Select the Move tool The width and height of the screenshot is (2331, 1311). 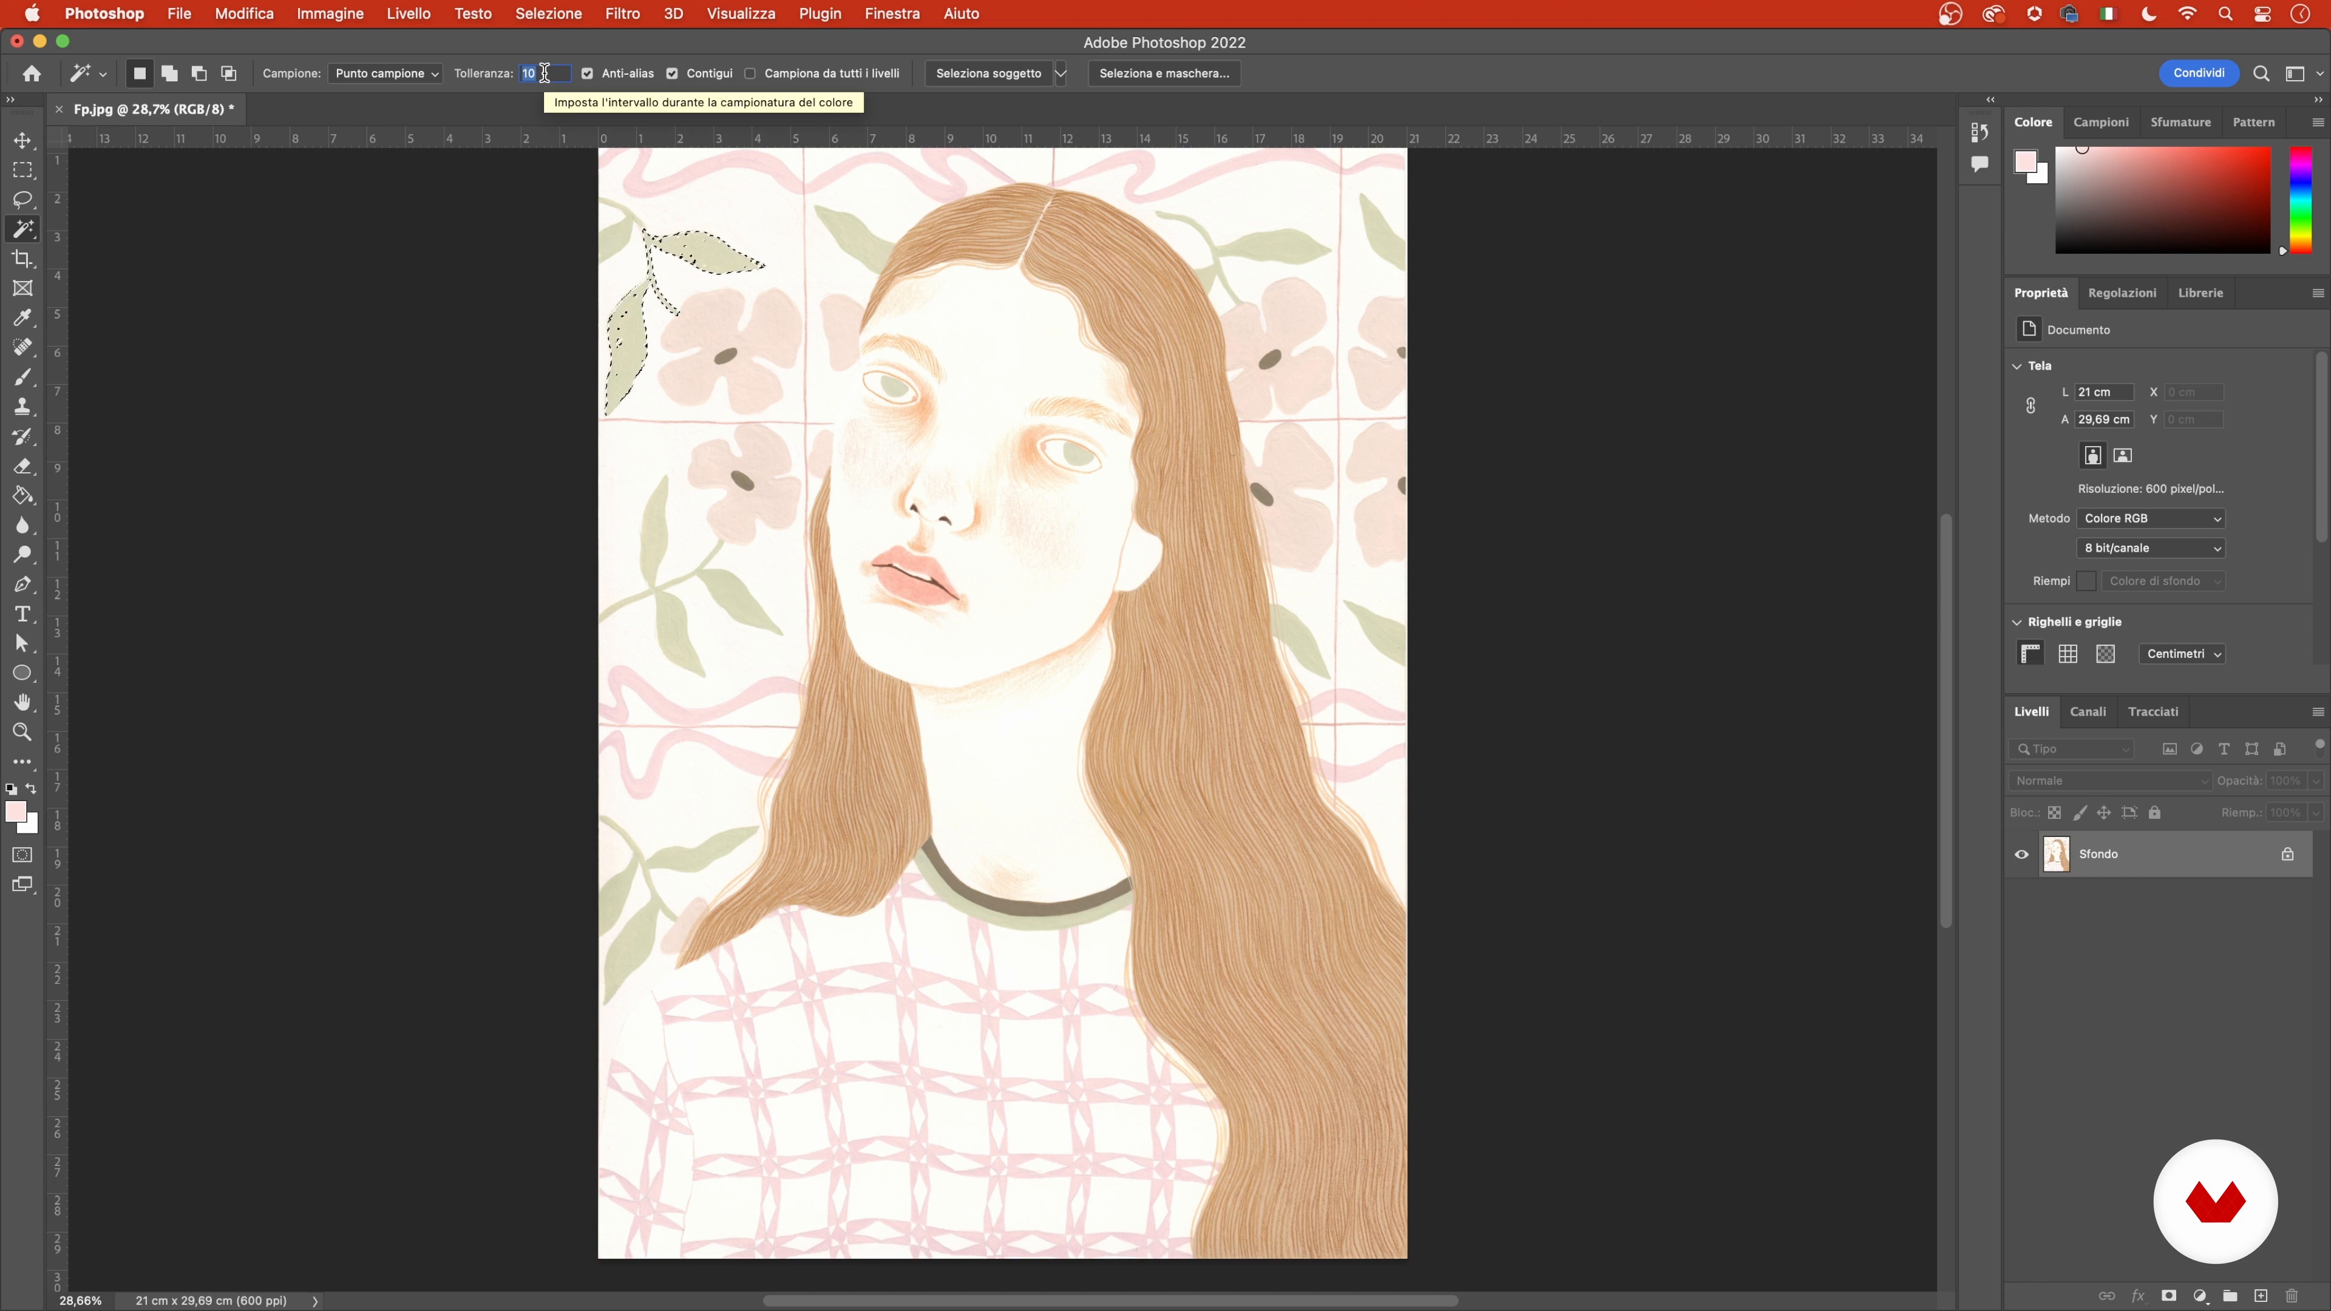point(22,140)
